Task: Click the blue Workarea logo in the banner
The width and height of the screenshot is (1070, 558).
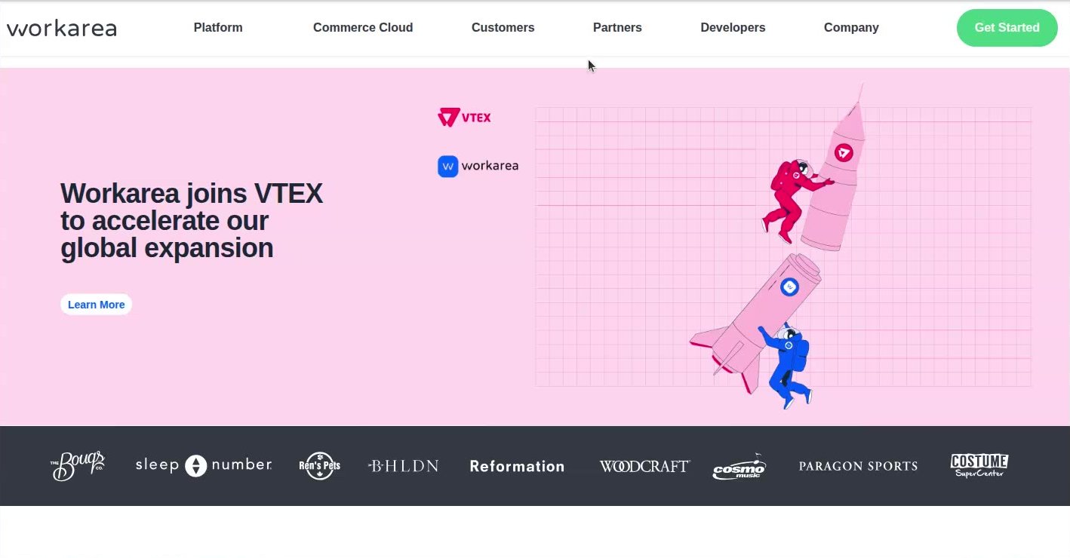Action: pyautogui.click(x=478, y=166)
